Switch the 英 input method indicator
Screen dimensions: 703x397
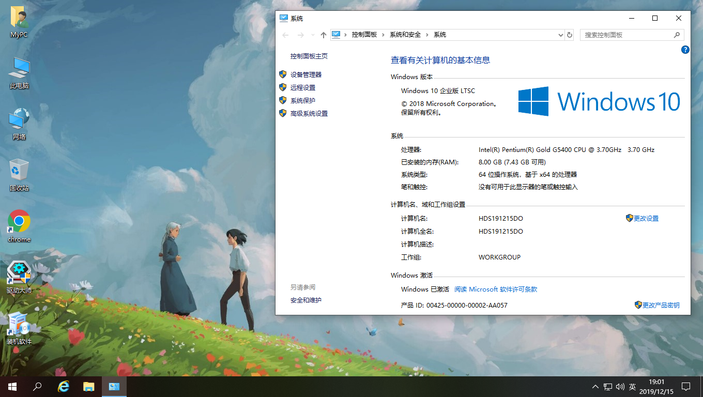coord(633,386)
